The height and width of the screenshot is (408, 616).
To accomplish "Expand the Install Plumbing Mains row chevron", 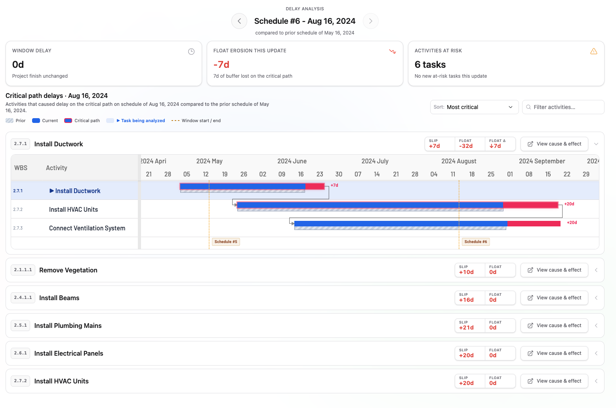I will point(596,326).
